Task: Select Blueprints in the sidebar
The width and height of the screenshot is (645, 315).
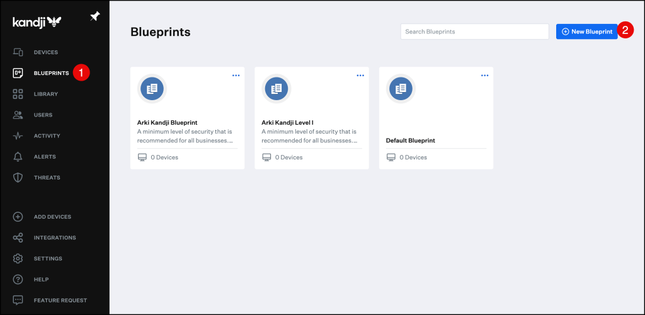Action: pyautogui.click(x=50, y=73)
